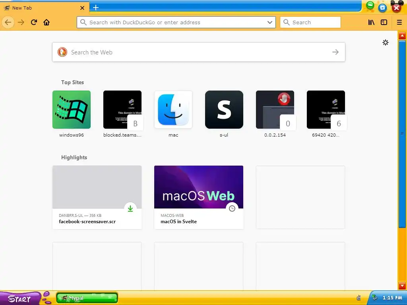This screenshot has height=305, width=407.
Task: Minimize window with green button
Action: [370, 6]
